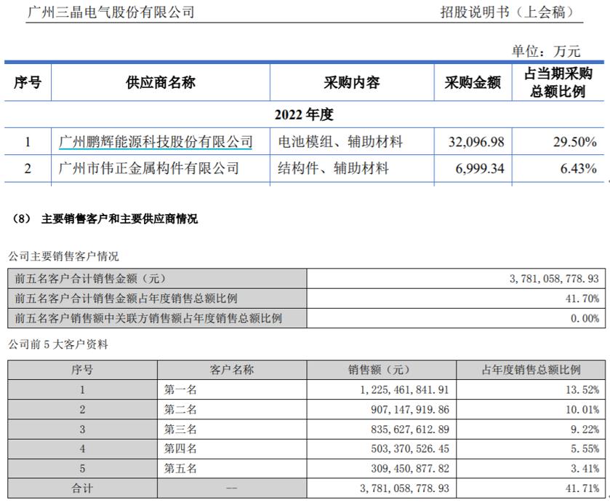Select the 41.70% sales ratio value

[584, 298]
